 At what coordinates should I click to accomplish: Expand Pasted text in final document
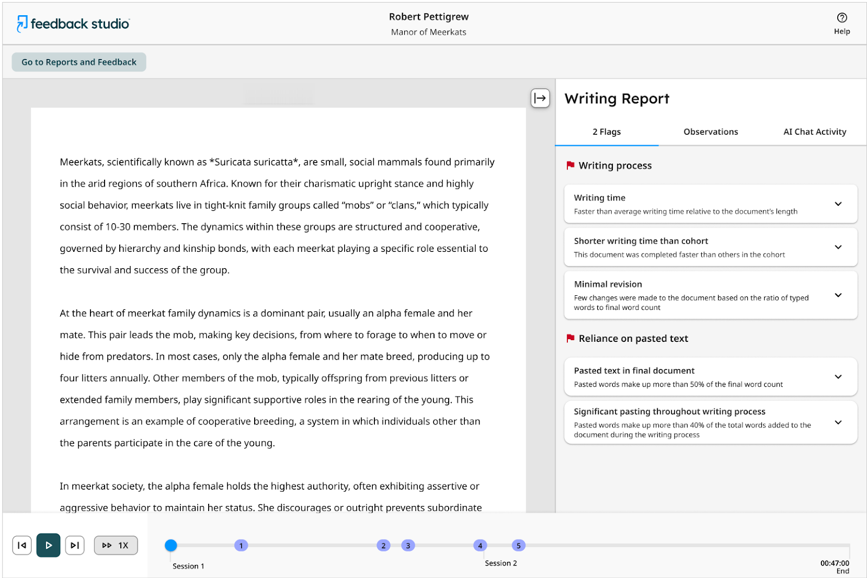(x=710, y=377)
